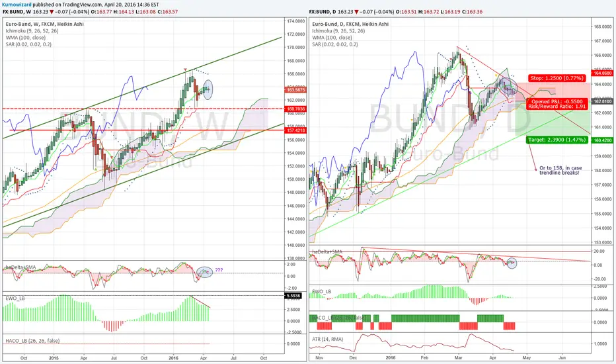Click Nov on daily time axis
The width and height of the screenshot is (616, 364).
[319, 357]
